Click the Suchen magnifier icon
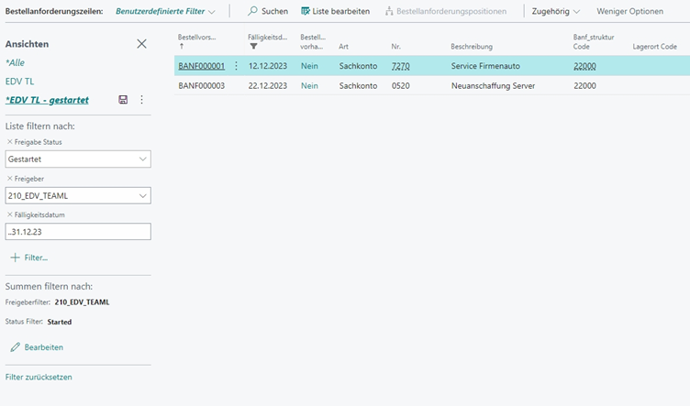Image resolution: width=690 pixels, height=406 pixels. pos(253,12)
